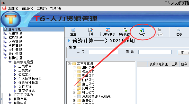This screenshot has height=104, width=189.
Task: Expand the 肇庆公司 tree node
Action: tap(74, 100)
